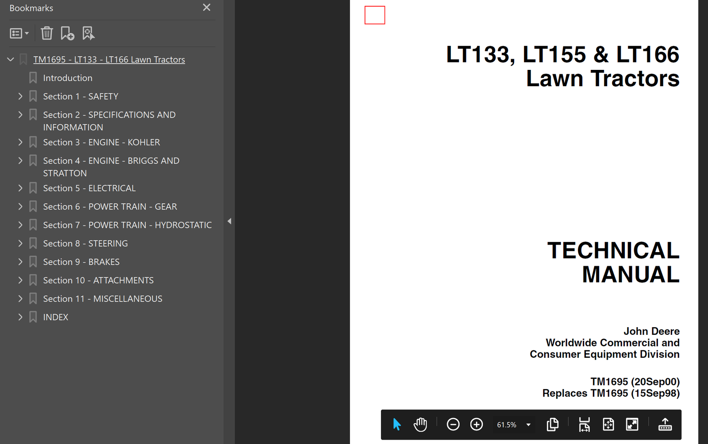Click the Introduction bookmark icon
The width and height of the screenshot is (708, 444).
(x=33, y=78)
